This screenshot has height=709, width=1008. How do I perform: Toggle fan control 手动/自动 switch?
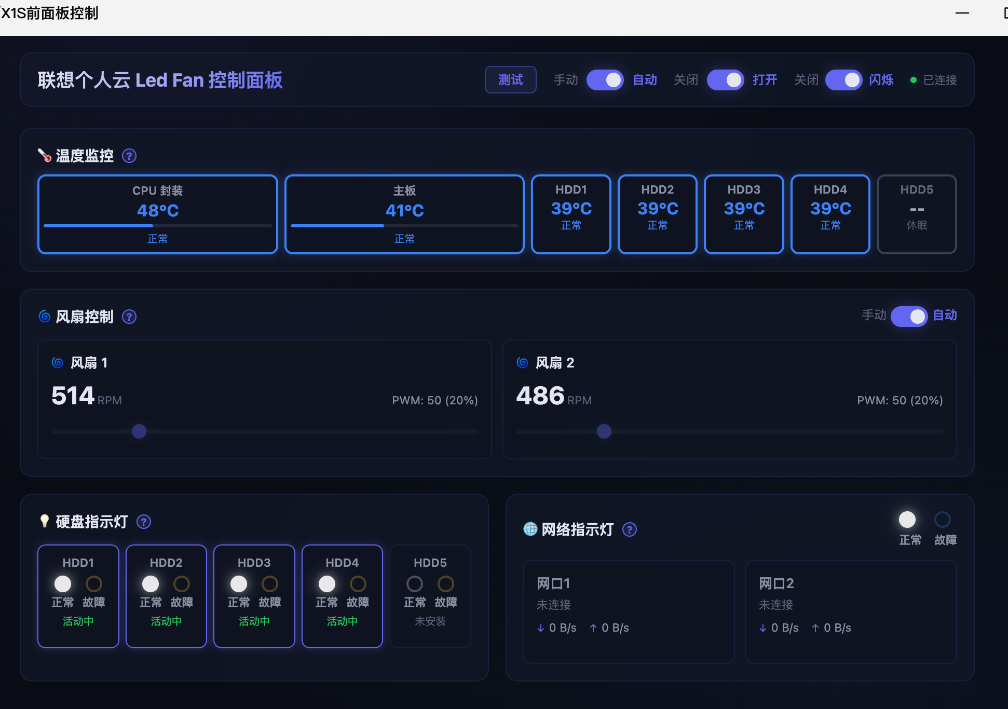(909, 316)
